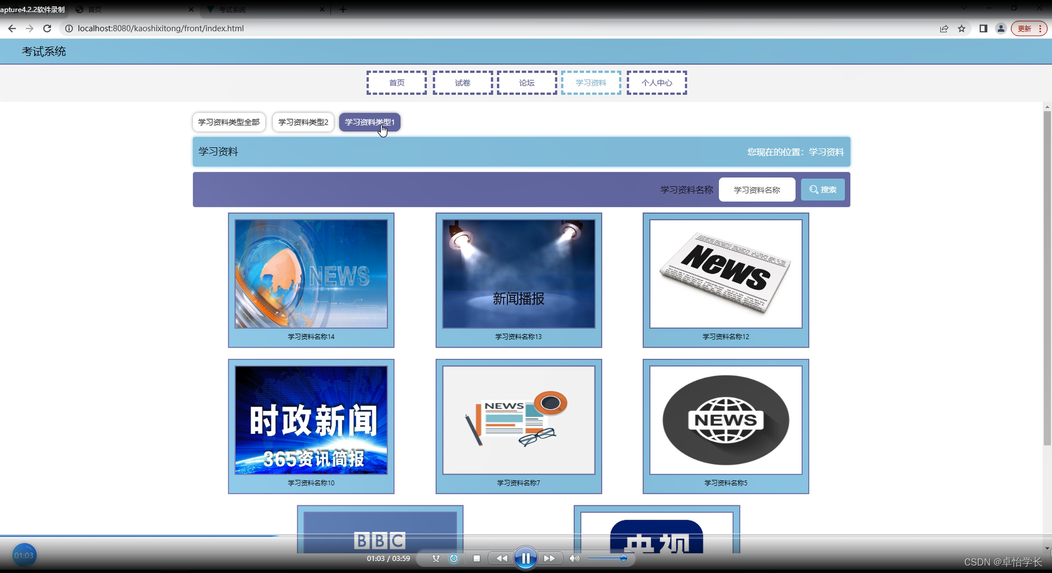Open the share page icon

click(944, 29)
